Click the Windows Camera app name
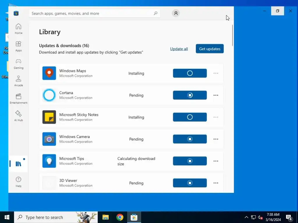Image resolution: width=298 pixels, height=223 pixels. (74, 137)
